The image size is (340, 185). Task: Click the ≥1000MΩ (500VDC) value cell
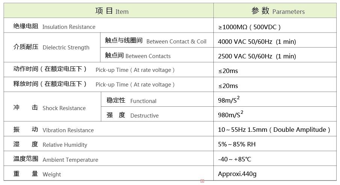pos(249,27)
